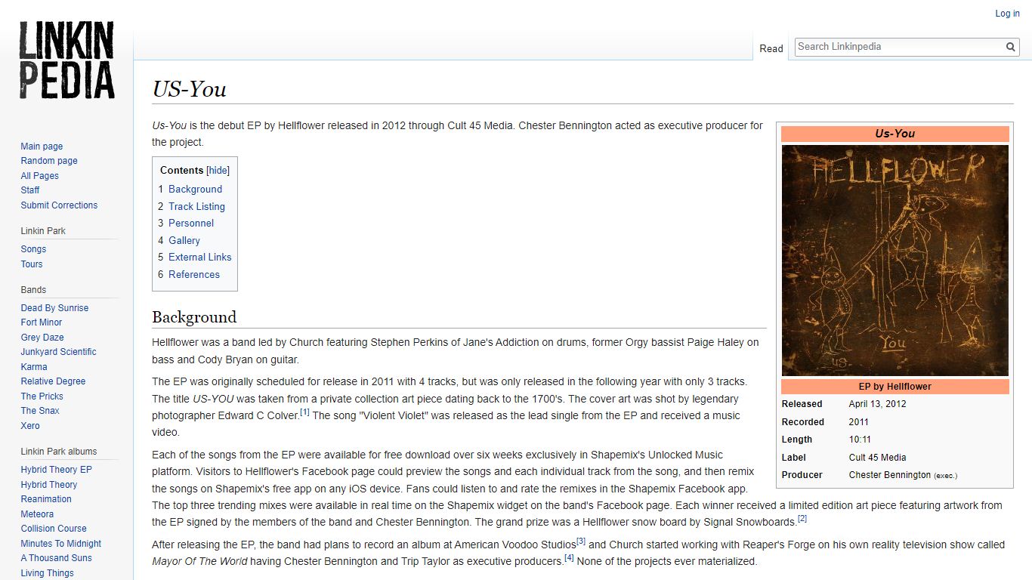Jump to References in Contents

coord(194,275)
